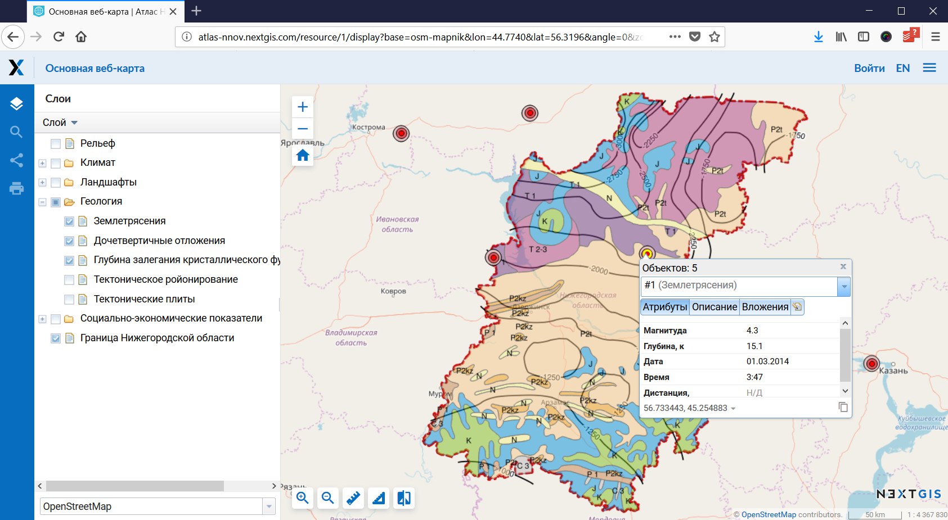Switch language to EN
Viewport: 948px width, 520px height.
click(x=903, y=68)
